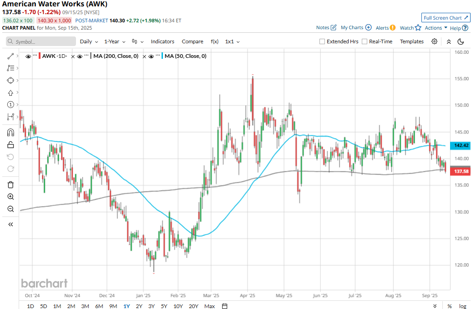Image resolution: width=471 pixels, height=309 pixels.
Task: Open the Notes editor
Action: [326, 27]
